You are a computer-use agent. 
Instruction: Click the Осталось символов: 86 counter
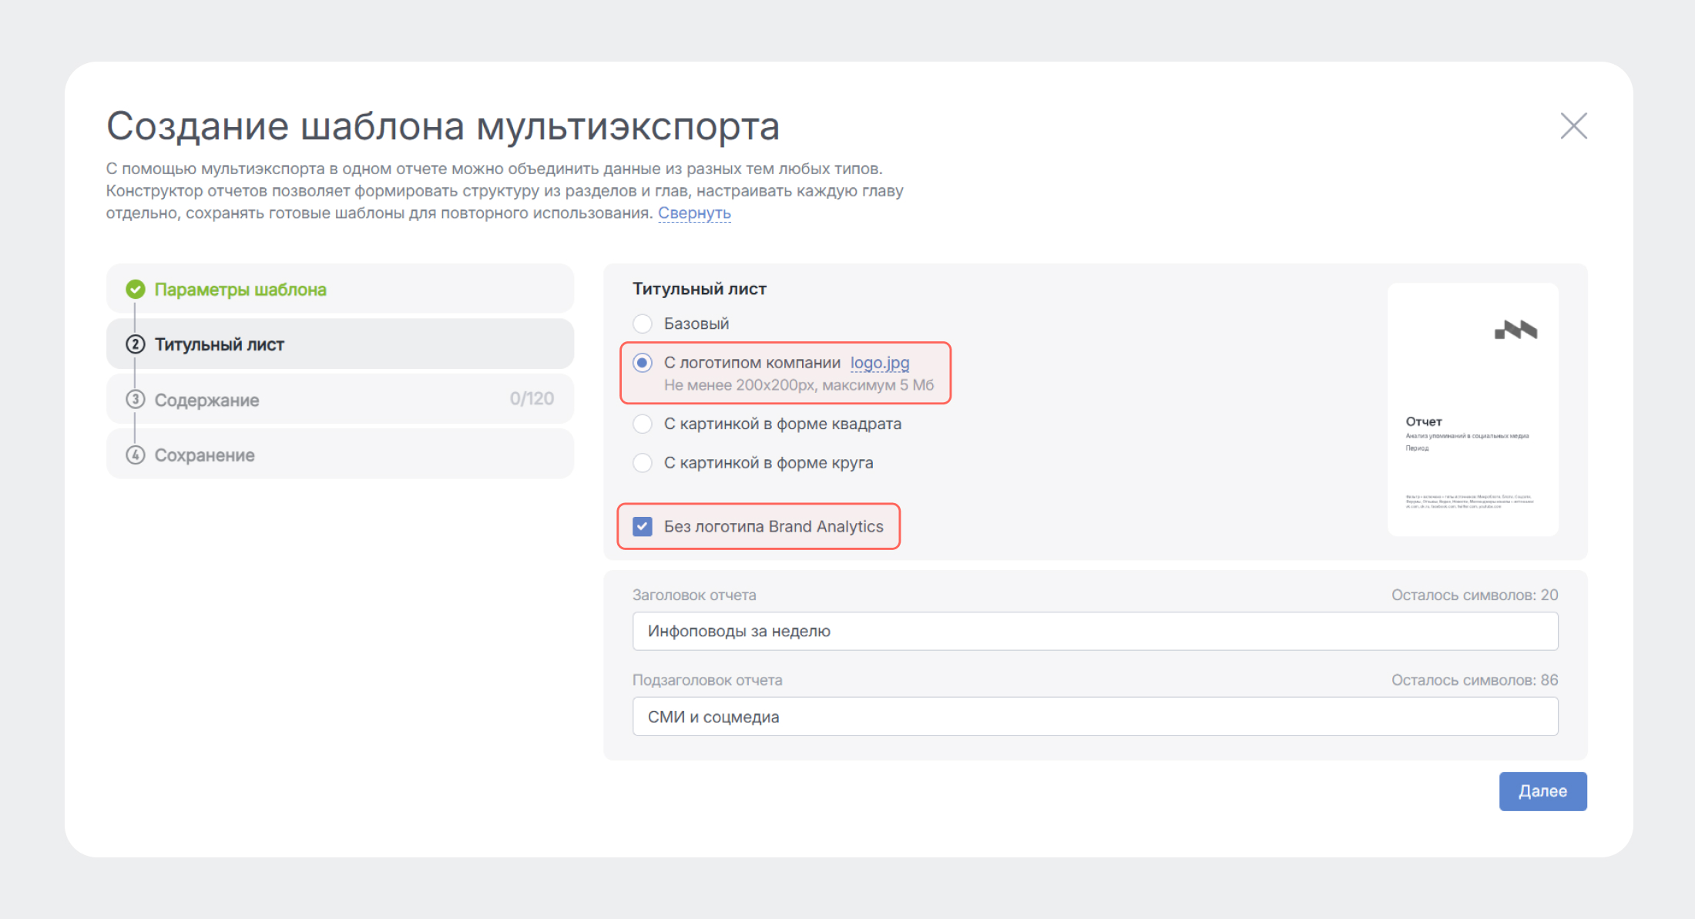(x=1475, y=680)
